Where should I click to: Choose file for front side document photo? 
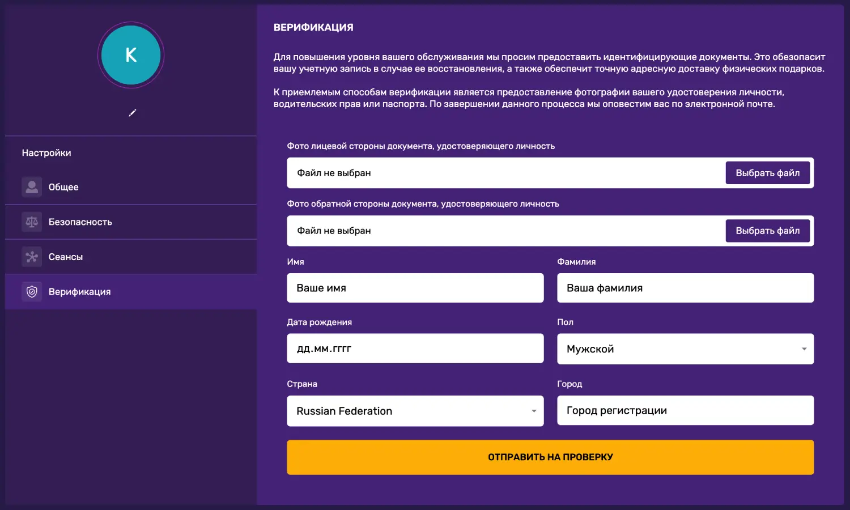click(x=768, y=173)
